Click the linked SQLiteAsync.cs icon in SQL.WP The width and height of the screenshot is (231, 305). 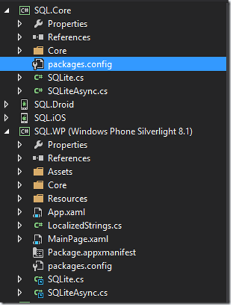pos(38,293)
